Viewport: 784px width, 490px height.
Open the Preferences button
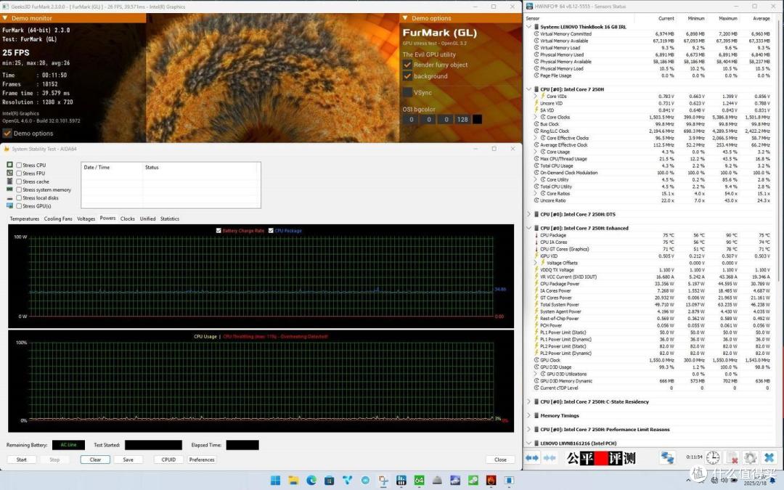tap(202, 460)
